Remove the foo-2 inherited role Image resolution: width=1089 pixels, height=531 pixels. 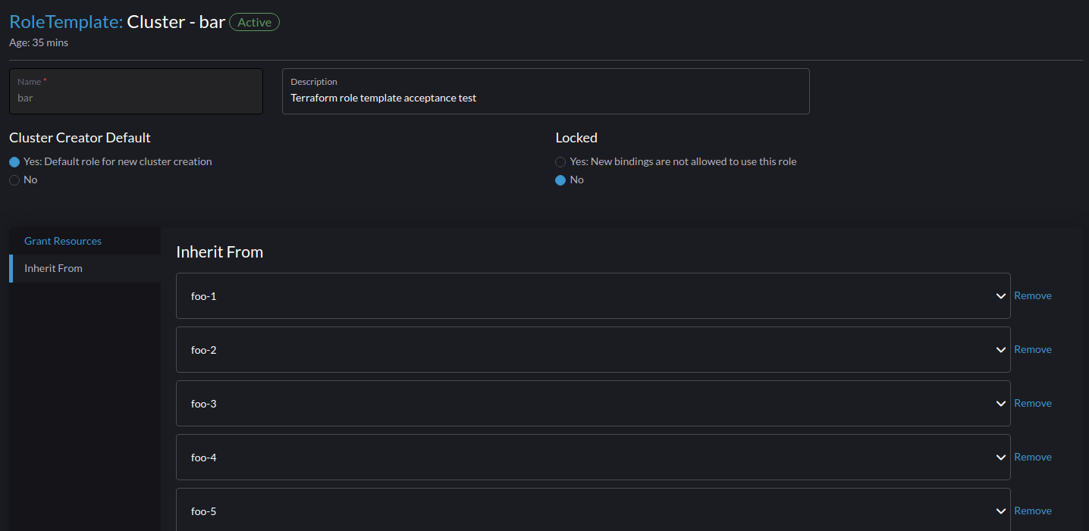[1033, 349]
